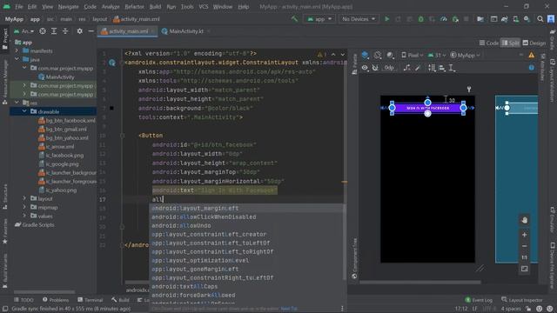Zoom out with minus icon in design view
Image resolution: width=557 pixels, height=313 pixels.
click(524, 246)
